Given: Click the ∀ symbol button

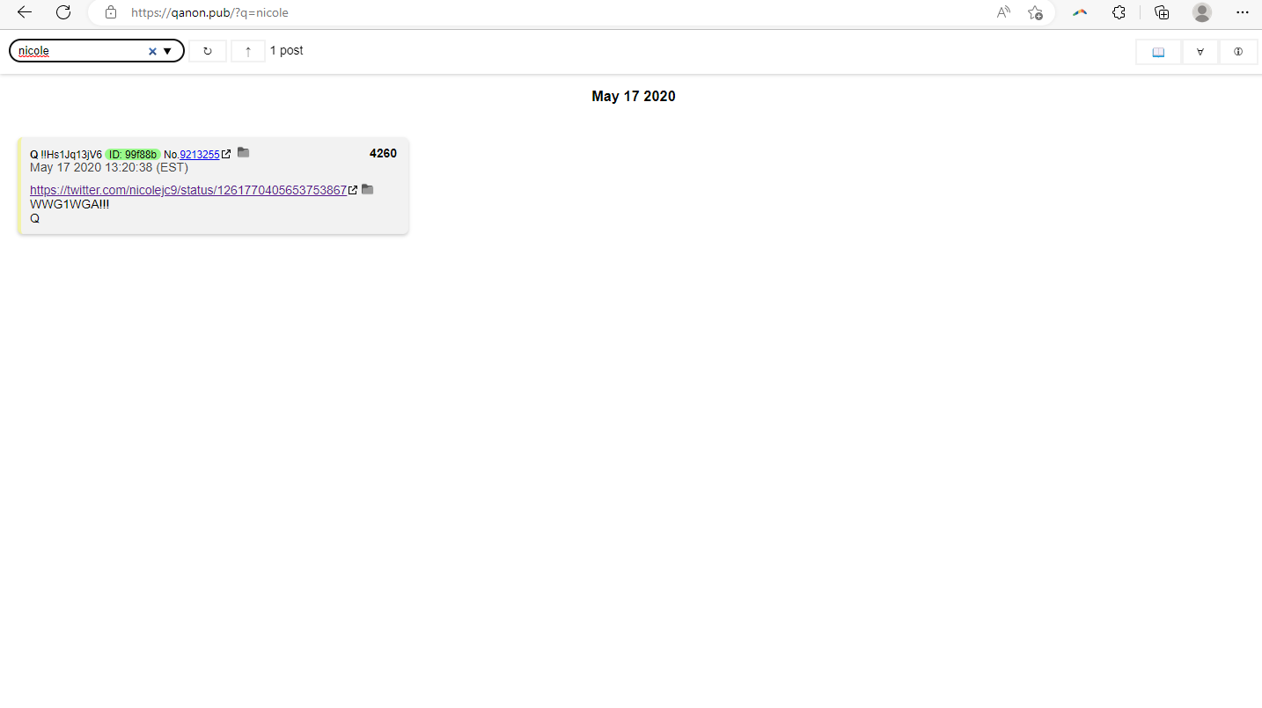Looking at the screenshot, I should (1200, 52).
